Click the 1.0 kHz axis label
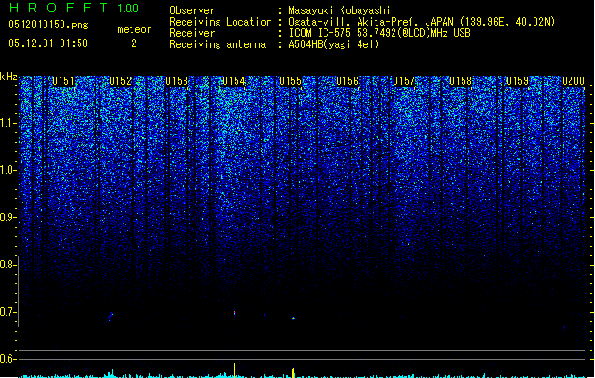Image resolution: width=595 pixels, height=378 pixels. [x=8, y=170]
